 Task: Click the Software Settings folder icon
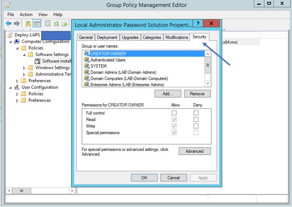tap(30, 55)
